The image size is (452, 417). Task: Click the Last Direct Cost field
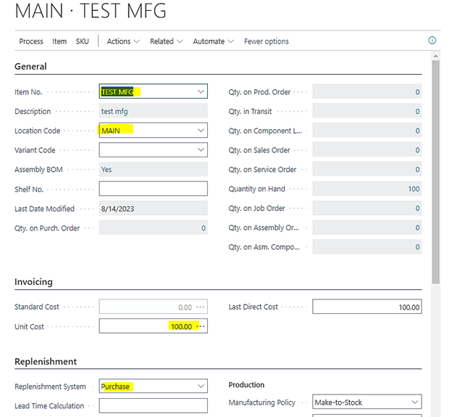pos(367,307)
